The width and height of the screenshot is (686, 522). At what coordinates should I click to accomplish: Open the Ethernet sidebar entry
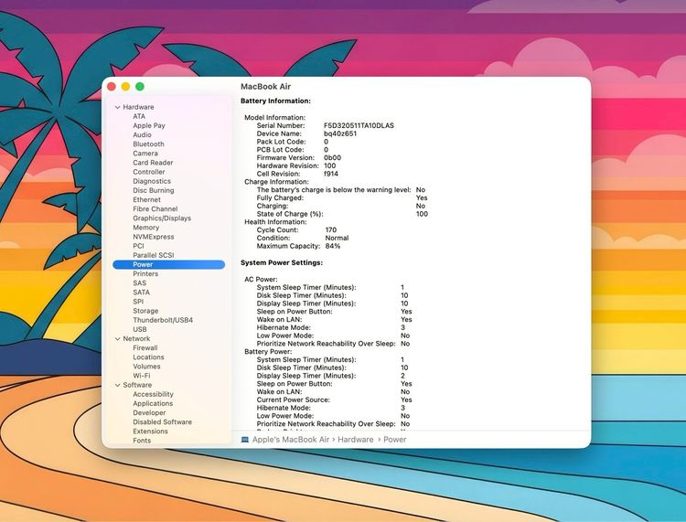[x=147, y=199]
